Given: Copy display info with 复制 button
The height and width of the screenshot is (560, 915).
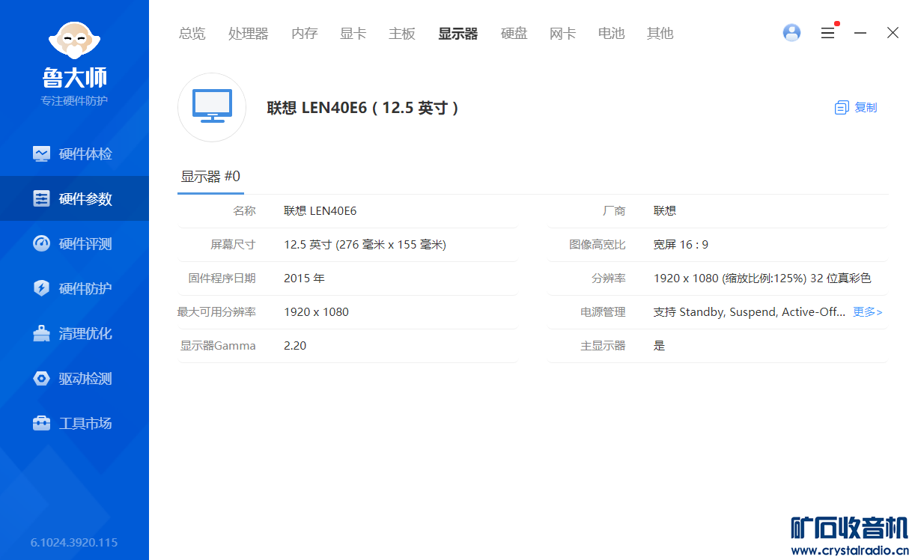Looking at the screenshot, I should click(x=856, y=107).
